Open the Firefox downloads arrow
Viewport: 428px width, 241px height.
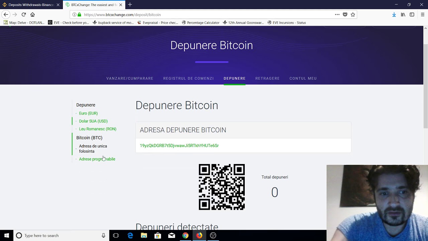(394, 14)
